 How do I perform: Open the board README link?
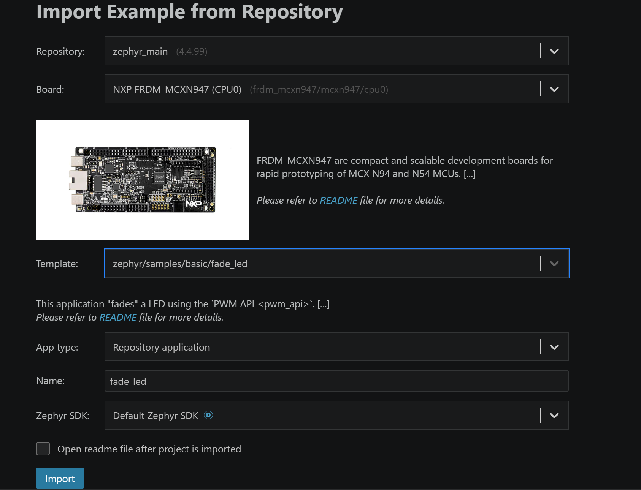338,200
